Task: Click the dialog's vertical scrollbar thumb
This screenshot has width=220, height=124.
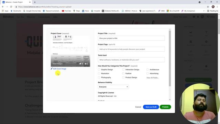Action: [x=170, y=58]
